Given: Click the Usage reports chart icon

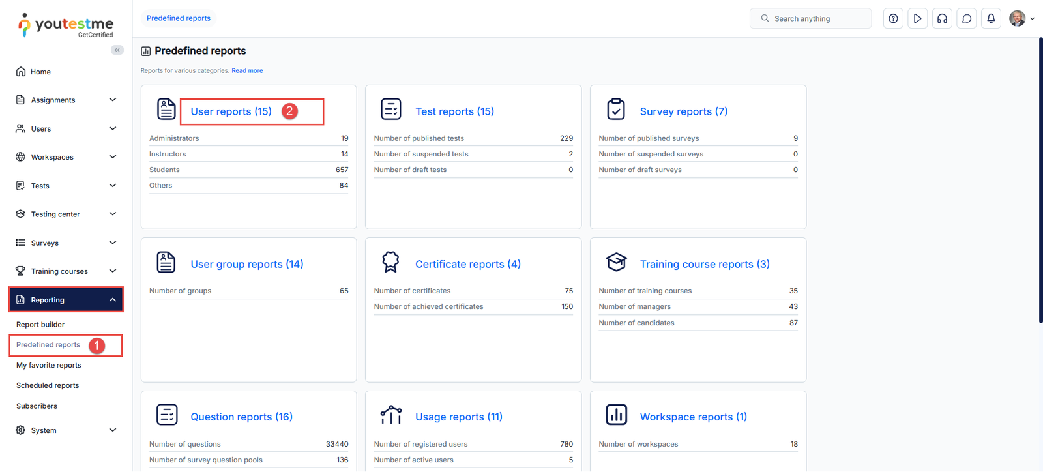Looking at the screenshot, I should [391, 415].
